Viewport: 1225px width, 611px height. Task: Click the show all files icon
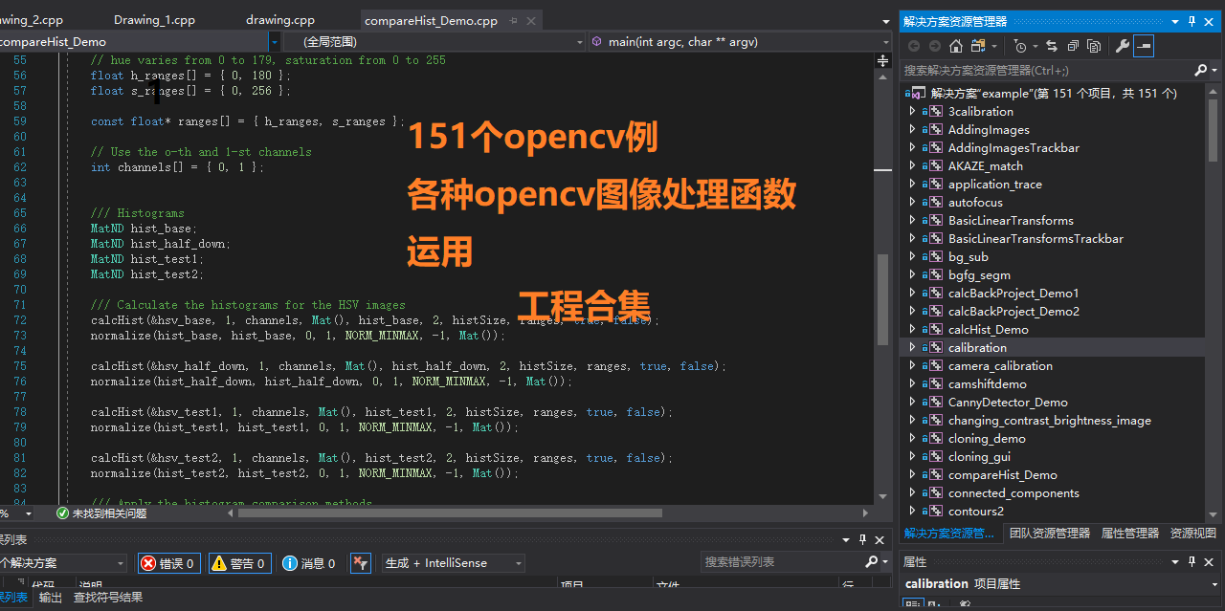click(1094, 46)
